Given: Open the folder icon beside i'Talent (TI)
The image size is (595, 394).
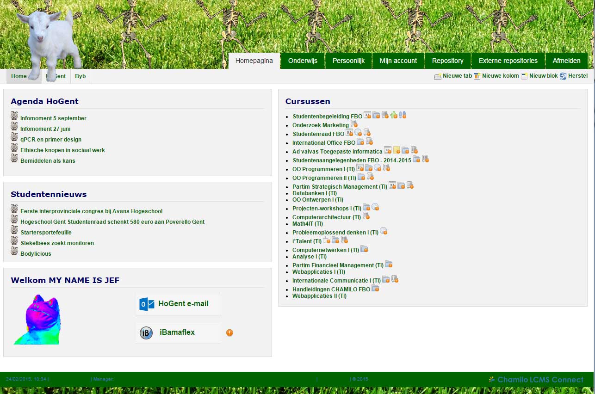Looking at the screenshot, I should coord(335,240).
